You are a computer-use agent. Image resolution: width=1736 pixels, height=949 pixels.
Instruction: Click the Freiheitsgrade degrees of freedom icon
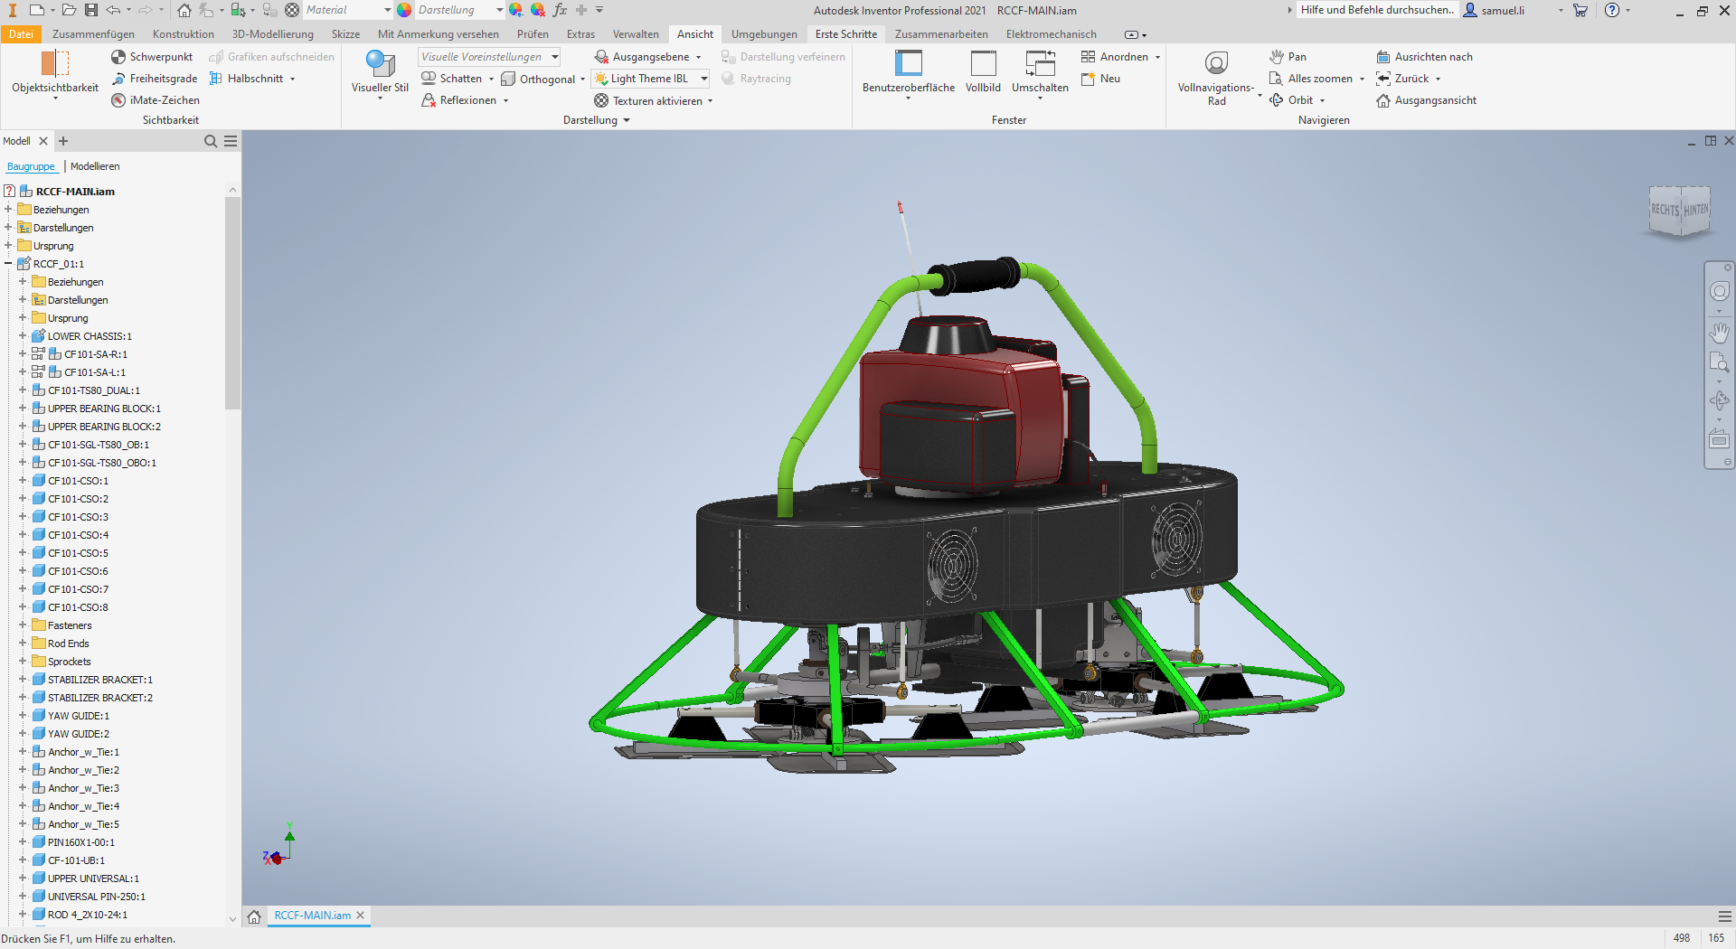pyautogui.click(x=118, y=79)
